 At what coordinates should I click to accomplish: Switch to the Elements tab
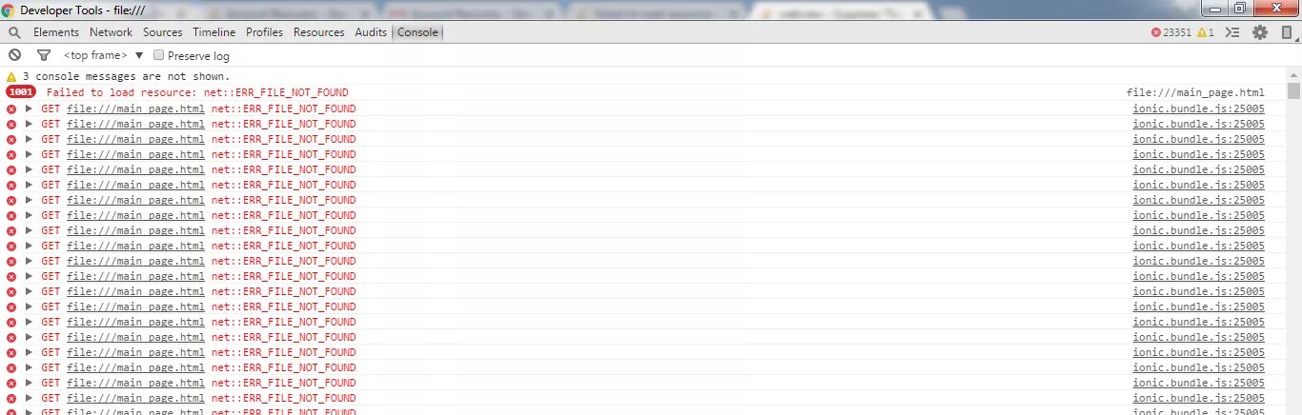click(56, 32)
